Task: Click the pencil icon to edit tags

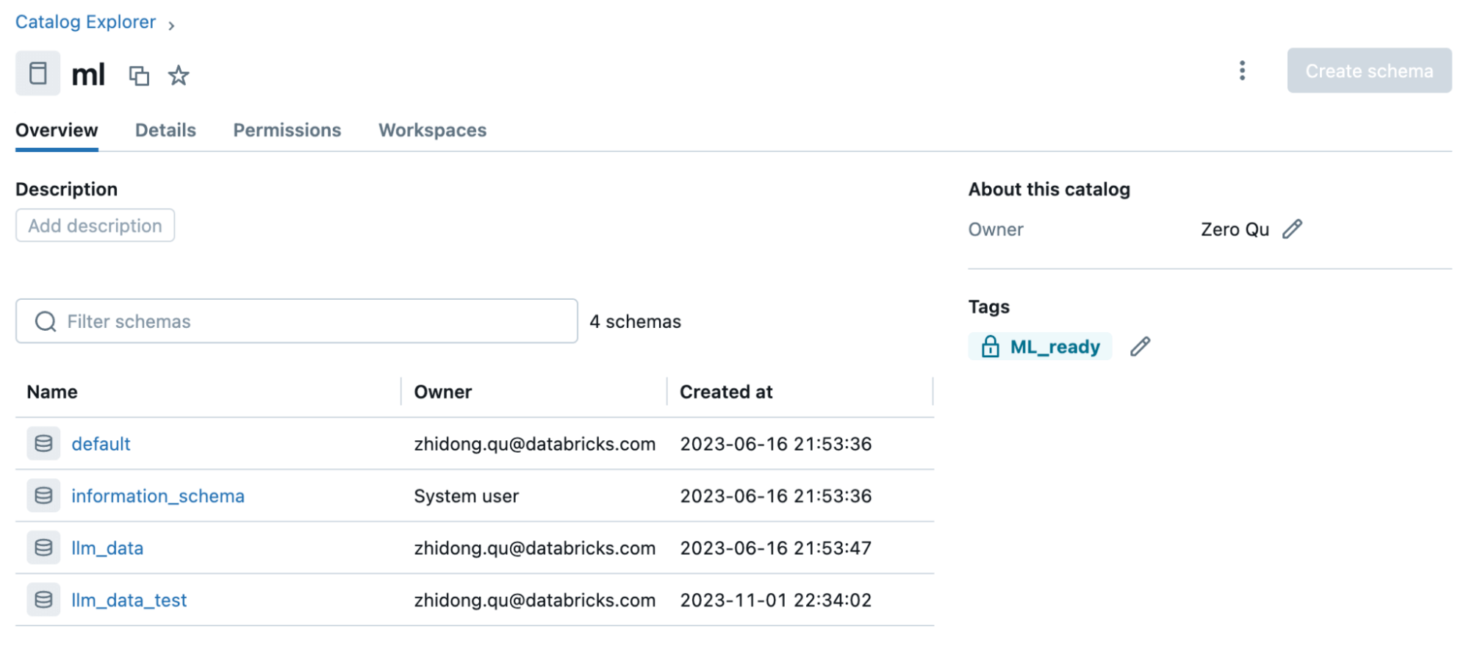Action: coord(1140,347)
